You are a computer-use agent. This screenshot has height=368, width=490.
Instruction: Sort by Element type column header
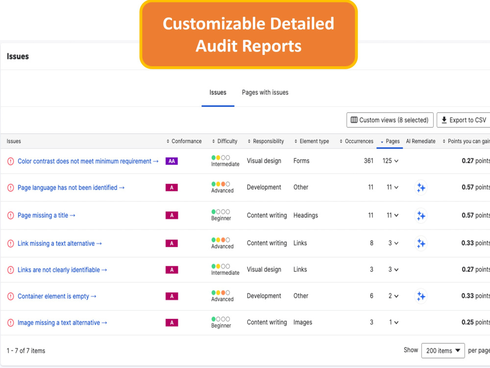(x=312, y=141)
